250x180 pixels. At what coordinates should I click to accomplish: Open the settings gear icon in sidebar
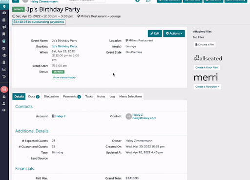[x=4, y=97]
